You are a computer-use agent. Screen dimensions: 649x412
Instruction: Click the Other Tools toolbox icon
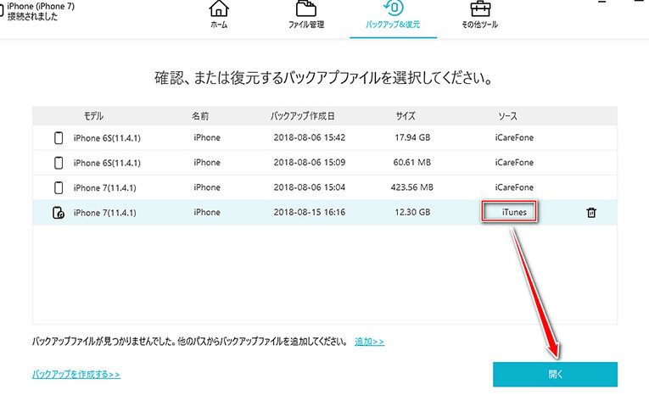tap(478, 8)
